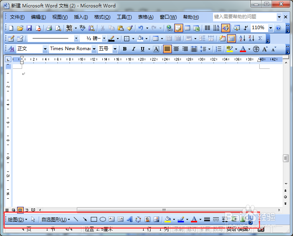Toggle center alignment

(x=176, y=49)
